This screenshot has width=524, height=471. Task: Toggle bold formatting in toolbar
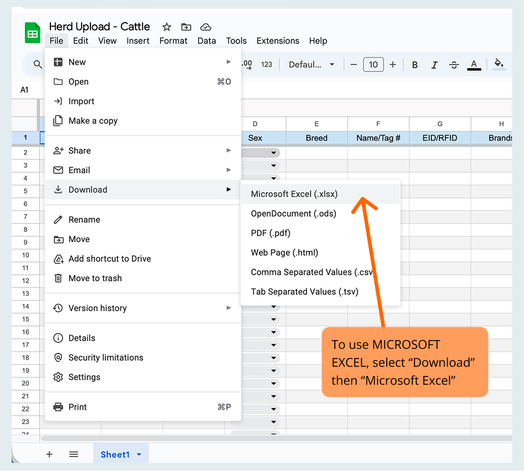click(415, 65)
